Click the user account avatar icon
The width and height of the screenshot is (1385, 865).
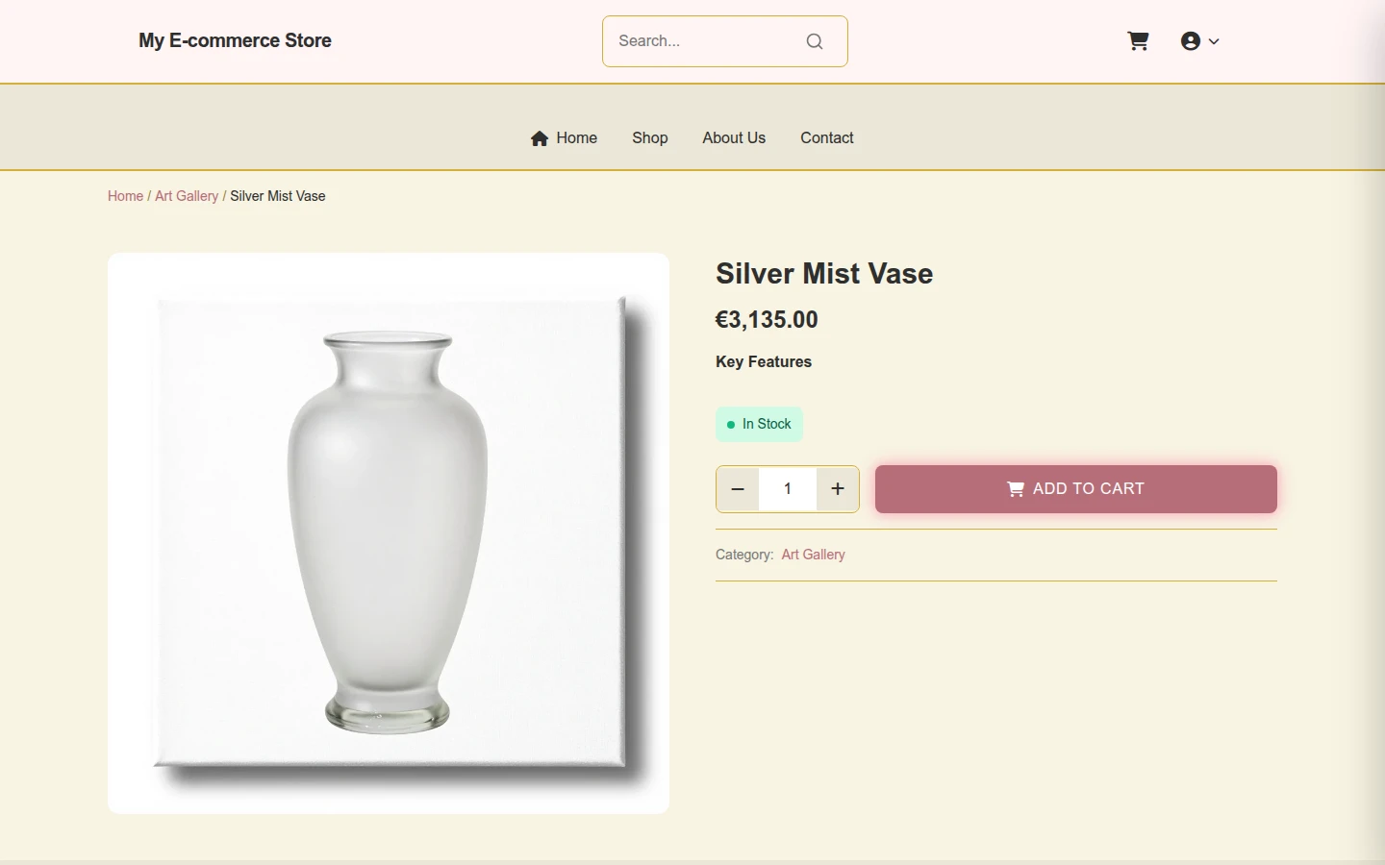(1191, 41)
